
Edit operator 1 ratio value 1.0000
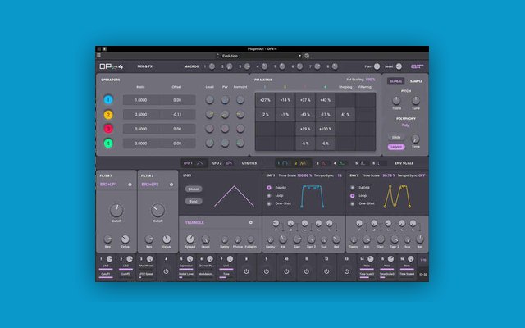(x=141, y=100)
